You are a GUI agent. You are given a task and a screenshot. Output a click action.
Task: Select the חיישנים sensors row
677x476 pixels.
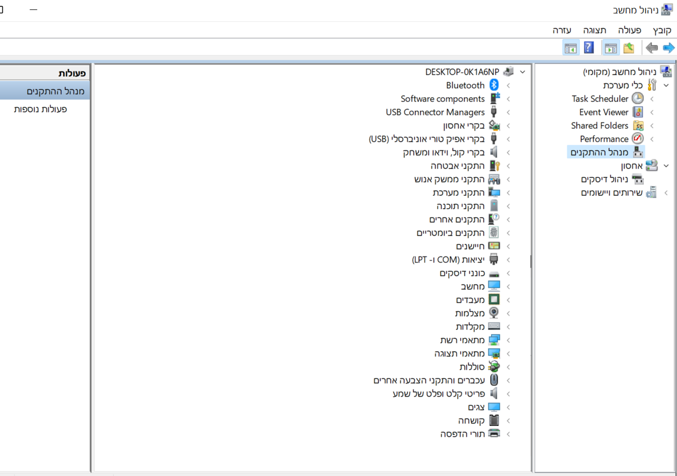(470, 246)
